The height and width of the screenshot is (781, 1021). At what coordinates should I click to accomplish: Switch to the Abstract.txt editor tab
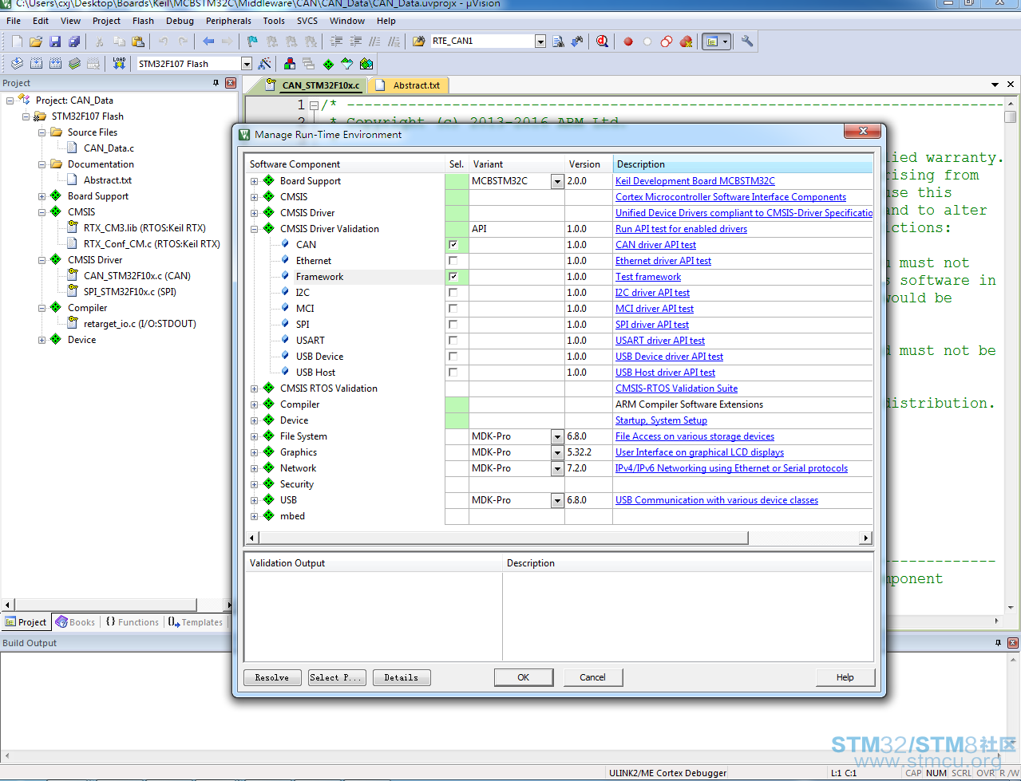point(410,85)
